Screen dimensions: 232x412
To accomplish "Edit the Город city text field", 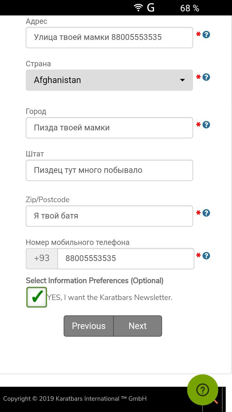I will coord(109,128).
